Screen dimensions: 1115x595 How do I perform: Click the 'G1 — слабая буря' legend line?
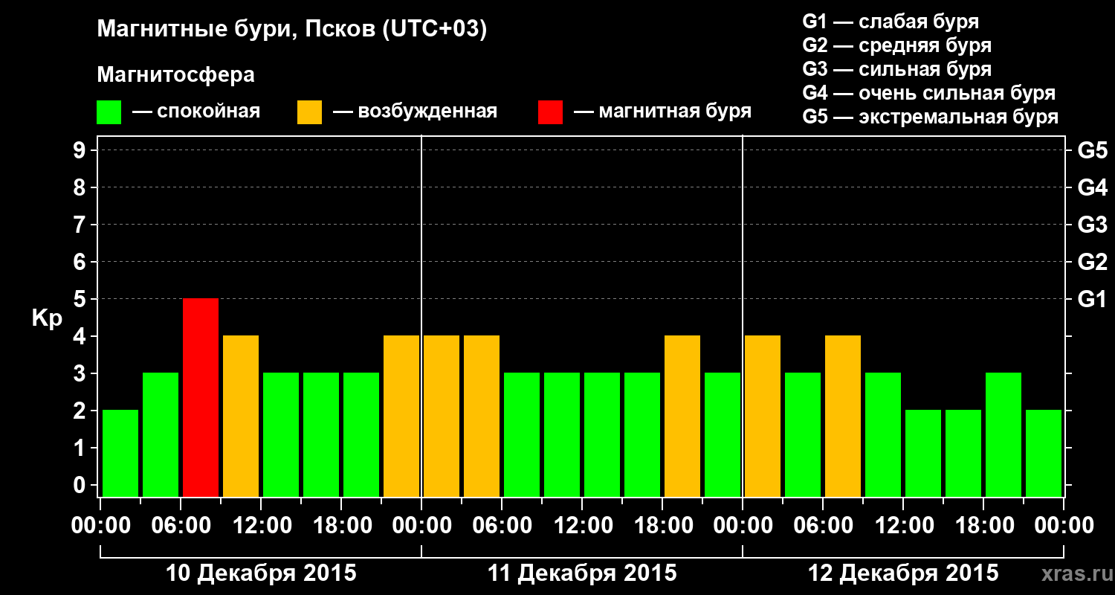(891, 21)
